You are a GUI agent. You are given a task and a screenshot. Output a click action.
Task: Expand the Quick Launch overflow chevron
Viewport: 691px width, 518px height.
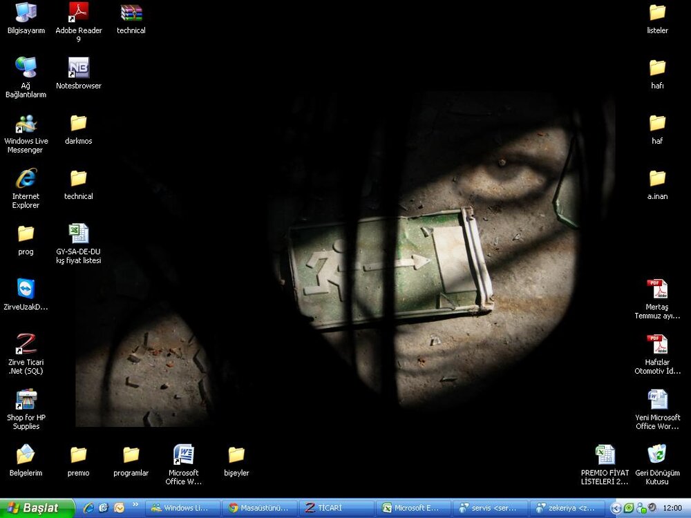click(x=135, y=505)
